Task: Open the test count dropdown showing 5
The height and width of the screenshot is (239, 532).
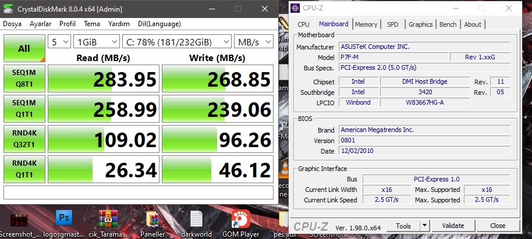Action: click(59, 42)
